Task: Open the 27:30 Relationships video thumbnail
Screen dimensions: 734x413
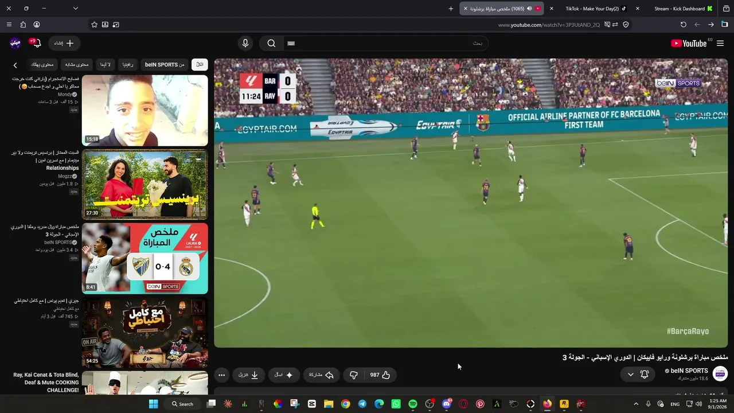Action: (145, 184)
